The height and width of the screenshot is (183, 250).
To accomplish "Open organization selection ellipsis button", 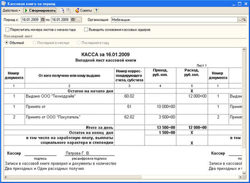I will coord(239,19).
